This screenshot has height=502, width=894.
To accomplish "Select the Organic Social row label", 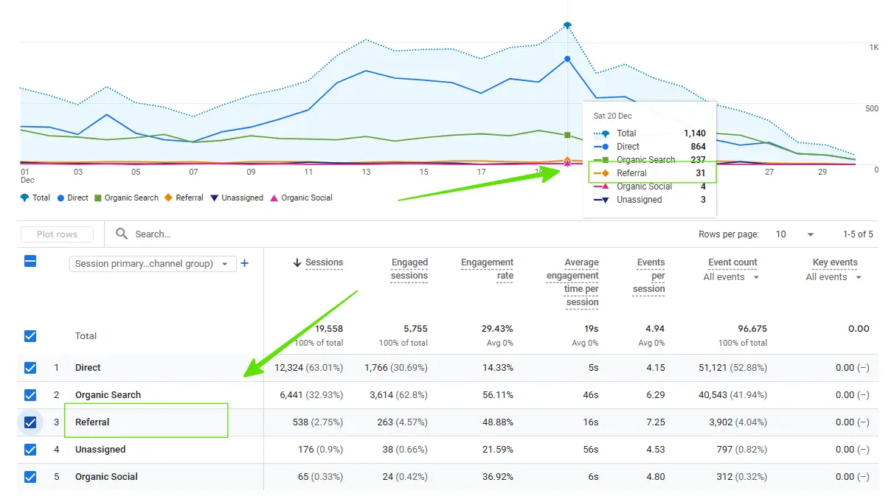I will (105, 477).
